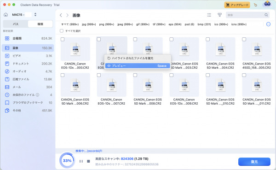Image resolution: width=276 pixels, height=170 pixels.
Task: Check the box for file ...007.CR2
Action: [x=99, y=75]
